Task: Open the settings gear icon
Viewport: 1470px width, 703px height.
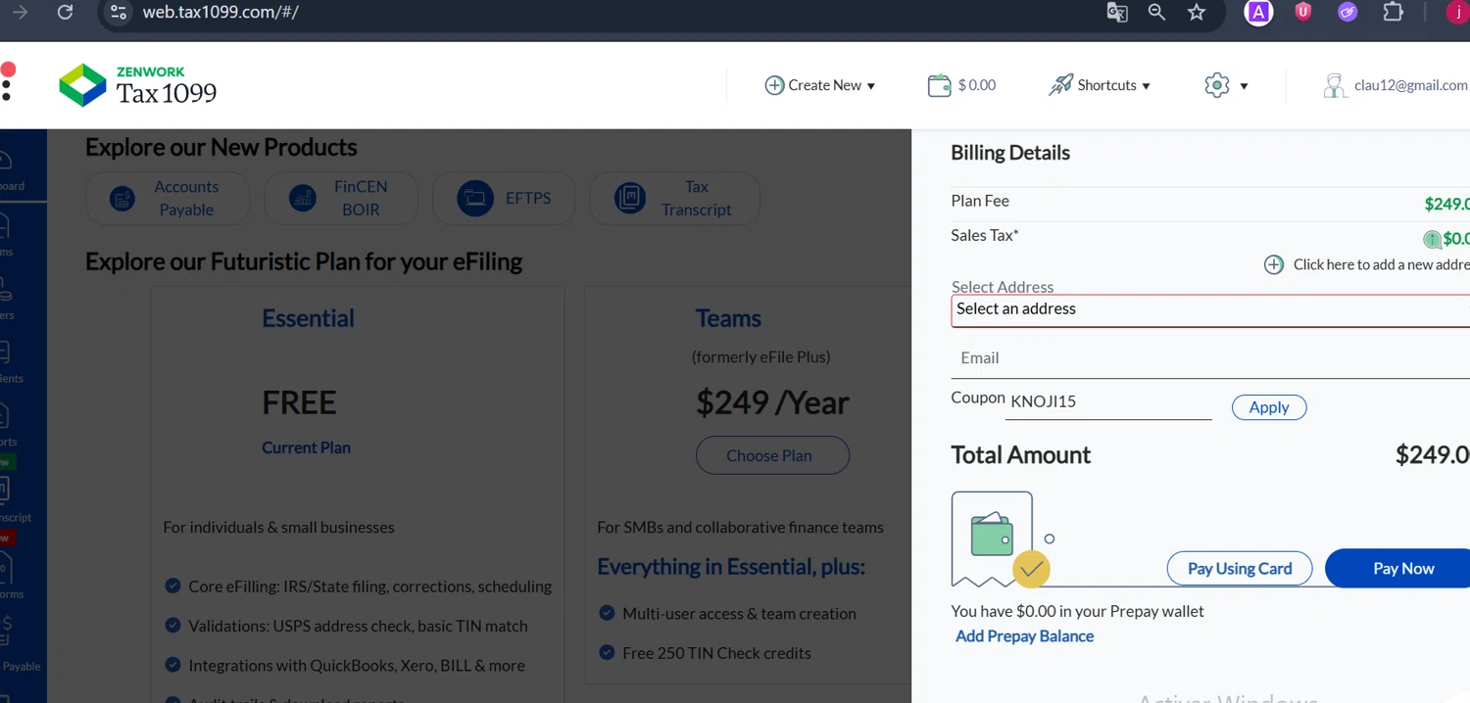Action: point(1216,85)
